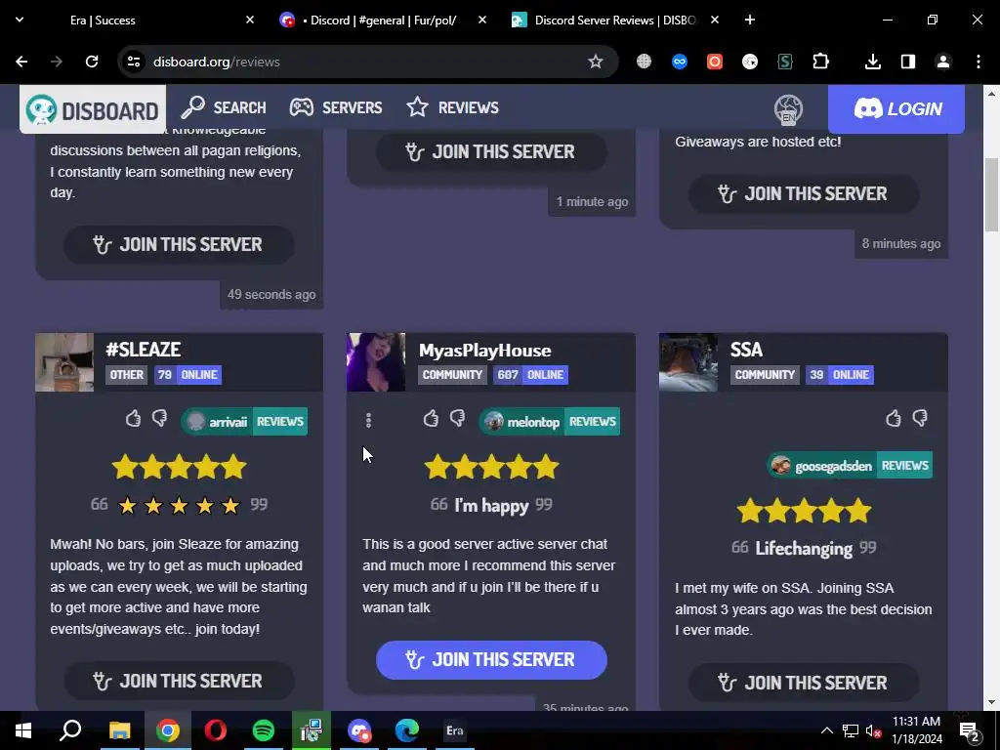Open the MyasPlayHouse server thumbnail
Image resolution: width=1000 pixels, height=750 pixels.
376,361
